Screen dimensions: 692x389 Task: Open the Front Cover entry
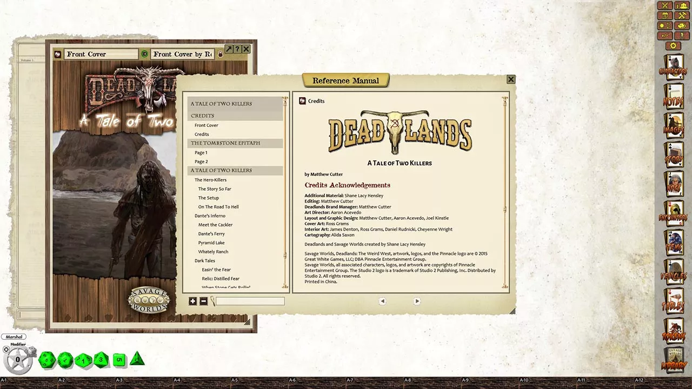point(207,125)
